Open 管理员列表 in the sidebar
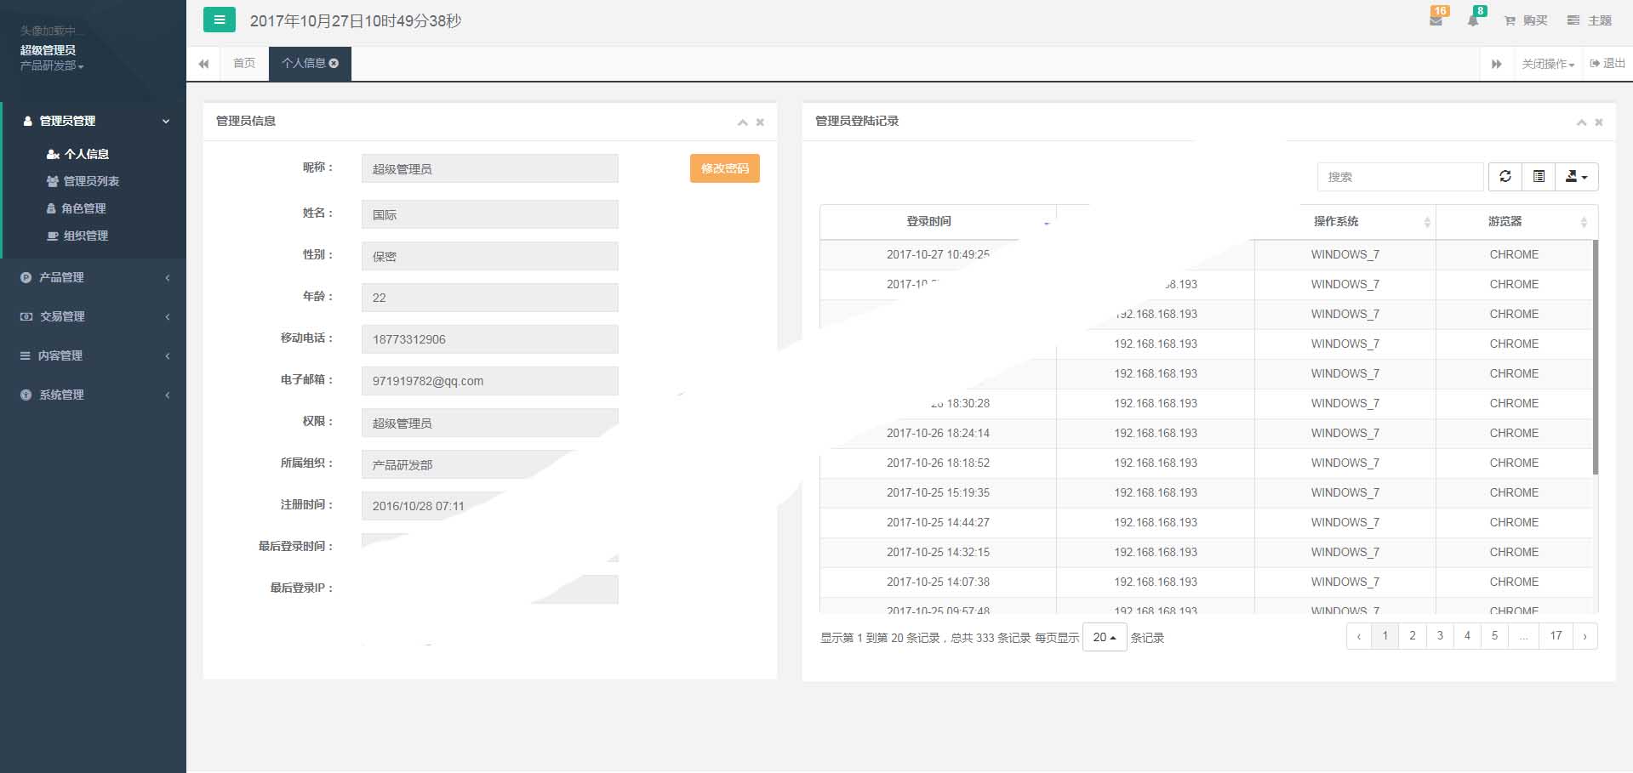Image resolution: width=1633 pixels, height=773 pixels. point(91,181)
